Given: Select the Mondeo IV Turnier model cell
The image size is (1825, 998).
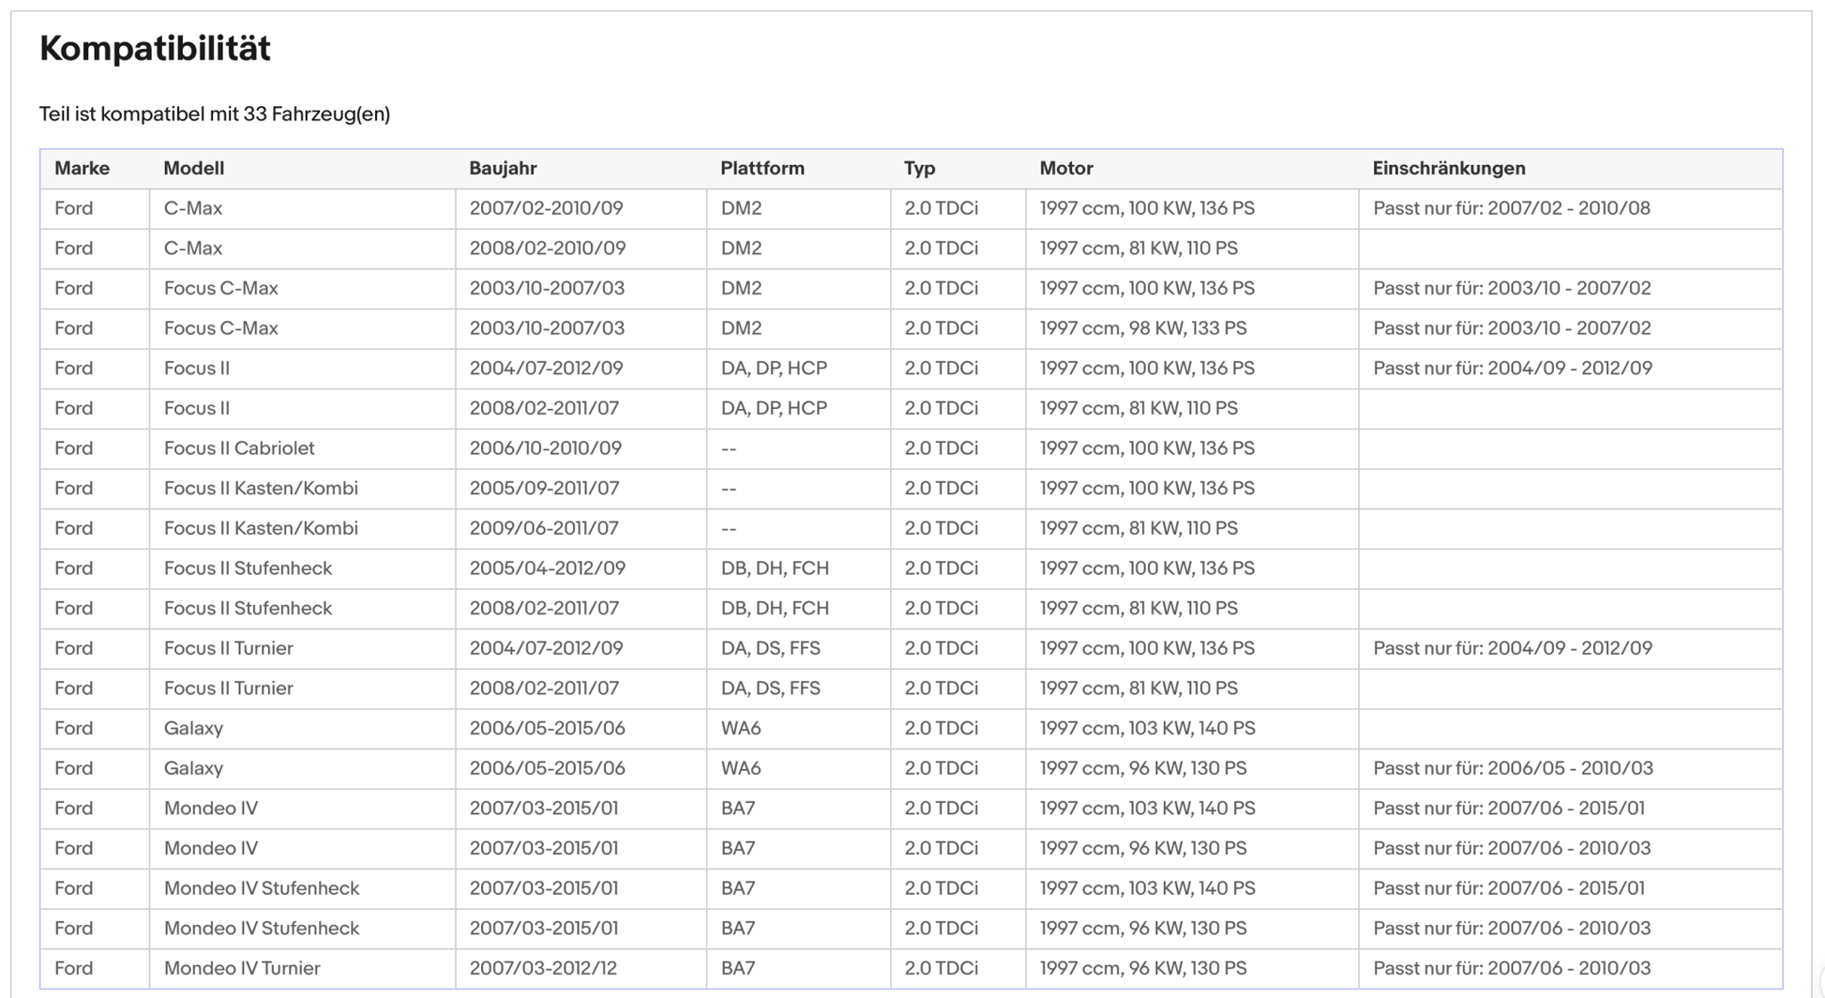Looking at the screenshot, I should pyautogui.click(x=242, y=968).
